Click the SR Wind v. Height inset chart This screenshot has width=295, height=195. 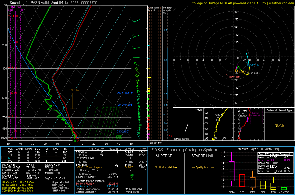(249, 124)
